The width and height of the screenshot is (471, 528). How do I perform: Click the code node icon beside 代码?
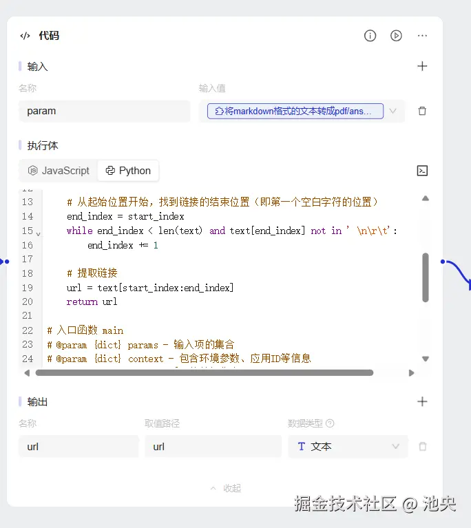coord(25,36)
